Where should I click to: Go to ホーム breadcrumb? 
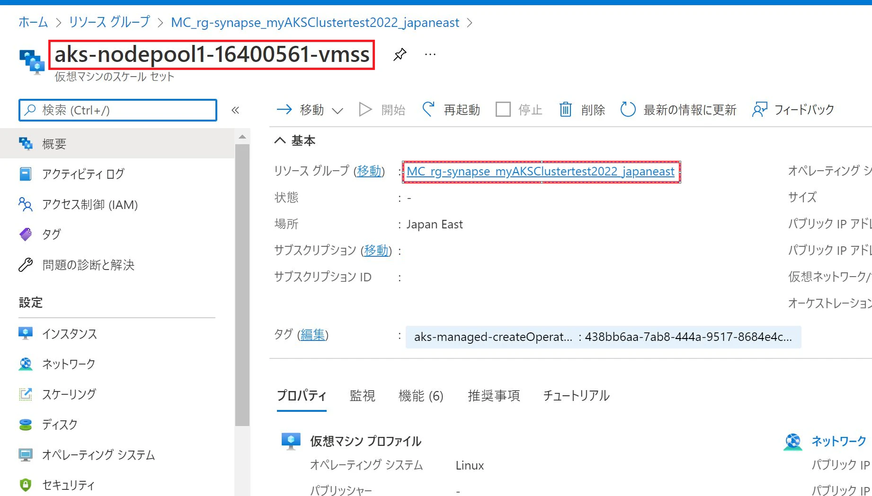pyautogui.click(x=33, y=22)
